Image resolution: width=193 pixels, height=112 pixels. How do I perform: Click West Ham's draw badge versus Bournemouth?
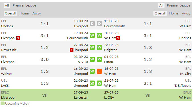point(99,24)
